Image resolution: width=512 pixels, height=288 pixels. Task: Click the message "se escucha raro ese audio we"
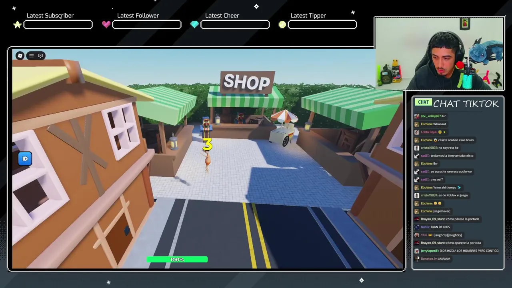coord(451,172)
